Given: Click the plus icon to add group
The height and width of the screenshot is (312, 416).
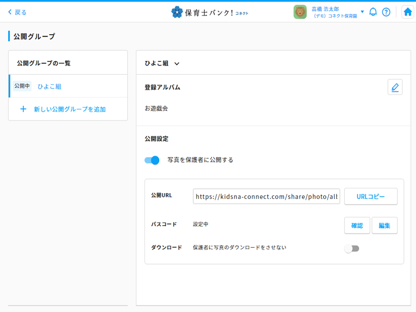Looking at the screenshot, I should click(23, 109).
